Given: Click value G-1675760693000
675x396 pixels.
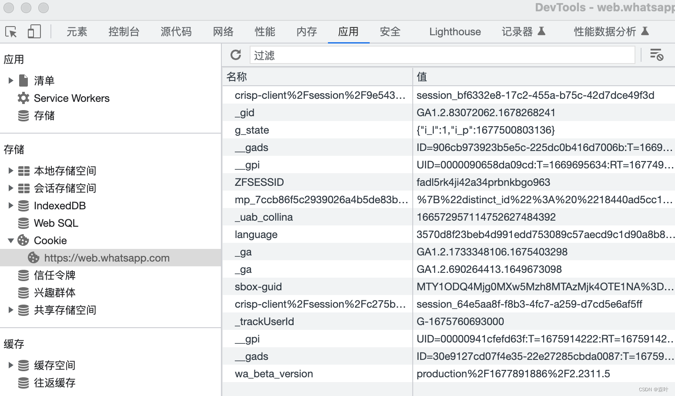Looking at the screenshot, I should [x=460, y=322].
